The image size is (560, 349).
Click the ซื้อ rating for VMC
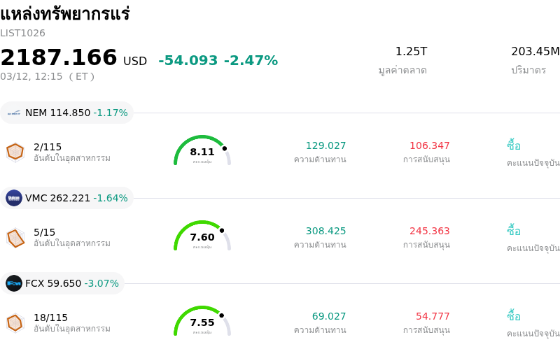click(514, 231)
